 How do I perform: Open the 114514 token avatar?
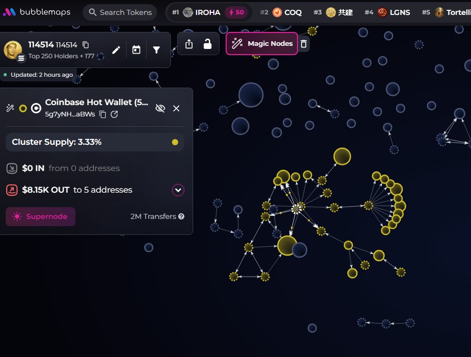(12, 49)
